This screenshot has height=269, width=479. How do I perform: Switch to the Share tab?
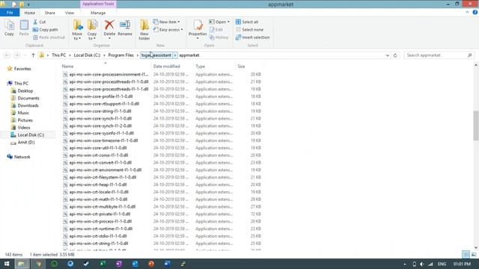point(50,13)
